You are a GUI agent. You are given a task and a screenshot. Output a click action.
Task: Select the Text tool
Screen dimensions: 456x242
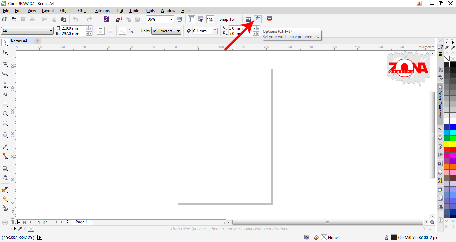pos(5,135)
